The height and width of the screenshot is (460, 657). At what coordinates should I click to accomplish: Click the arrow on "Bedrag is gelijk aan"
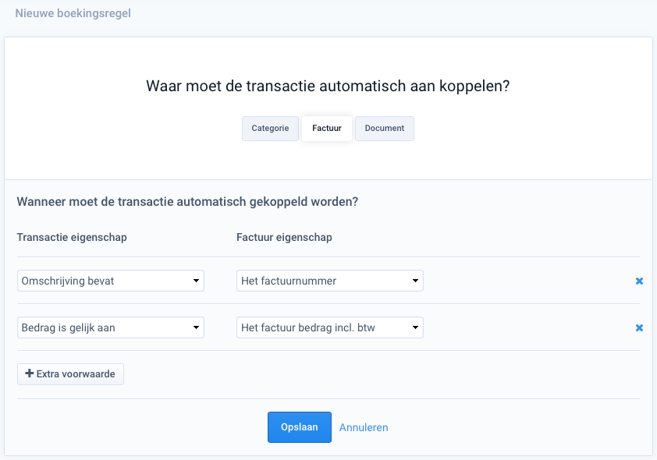(x=195, y=327)
